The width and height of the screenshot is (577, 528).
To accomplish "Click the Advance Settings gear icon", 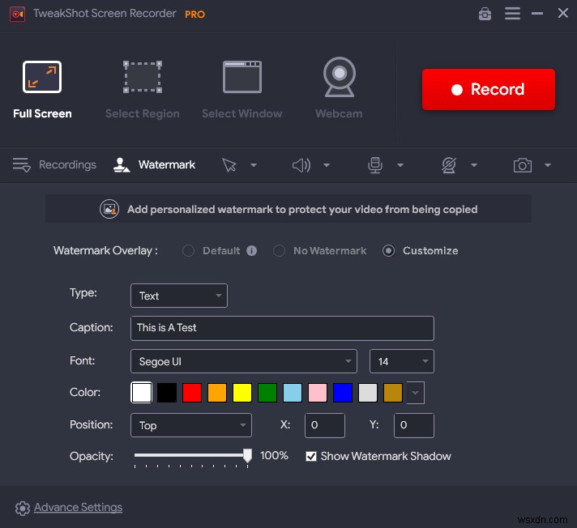I will click(x=23, y=508).
